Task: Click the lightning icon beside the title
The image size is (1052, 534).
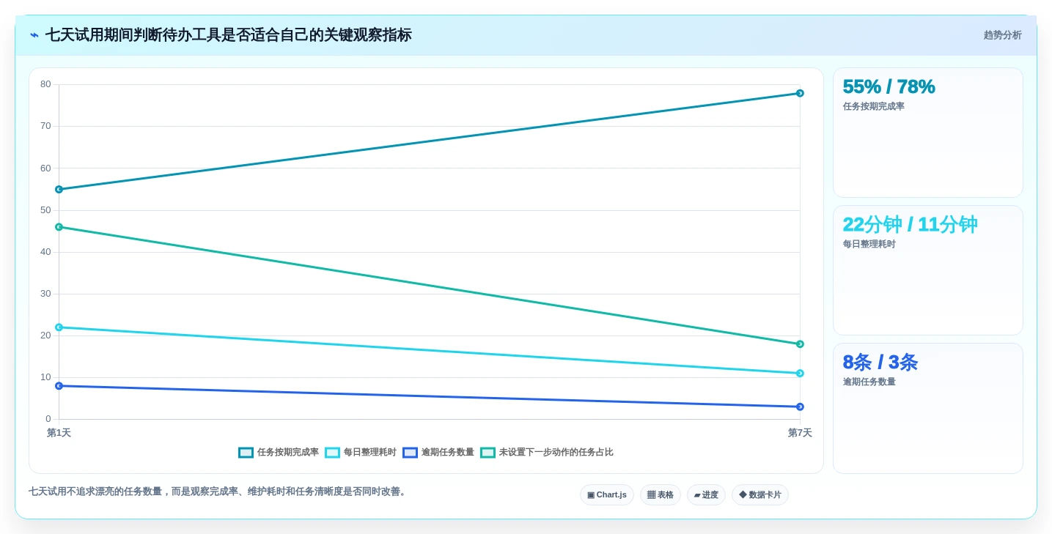Action: point(34,35)
